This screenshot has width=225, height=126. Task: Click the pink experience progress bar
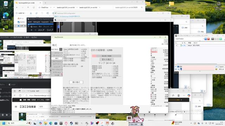point(107,56)
